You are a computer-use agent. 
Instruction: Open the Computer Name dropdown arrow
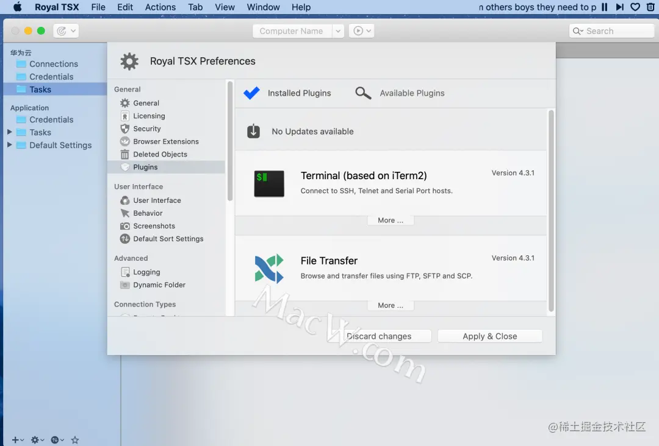pos(338,31)
